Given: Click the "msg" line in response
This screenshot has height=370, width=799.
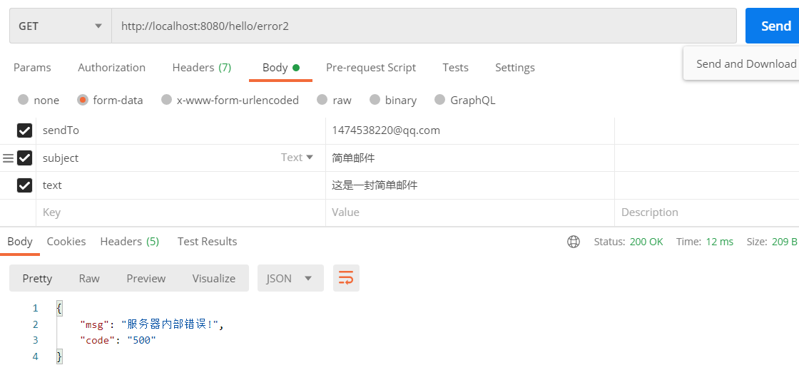Looking at the screenshot, I should coord(152,324).
